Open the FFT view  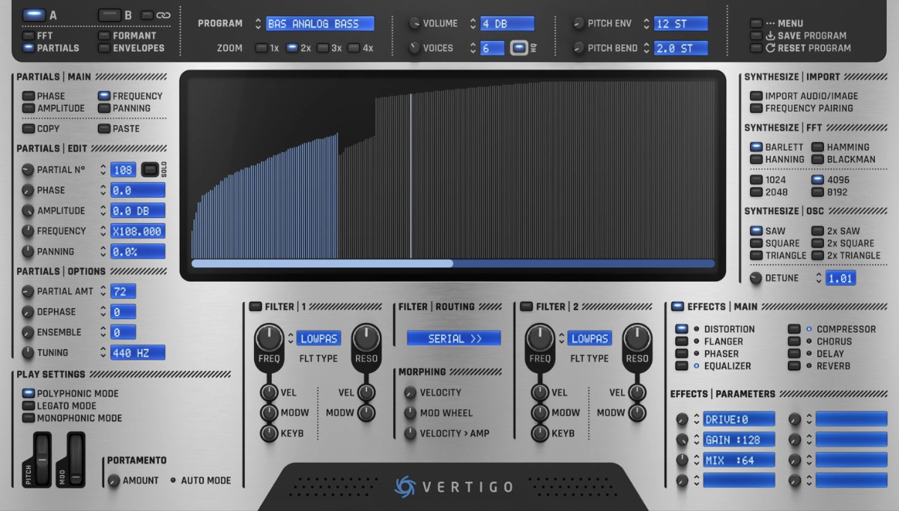pos(28,35)
